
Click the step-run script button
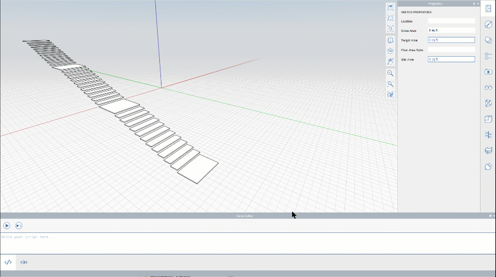coord(19,225)
